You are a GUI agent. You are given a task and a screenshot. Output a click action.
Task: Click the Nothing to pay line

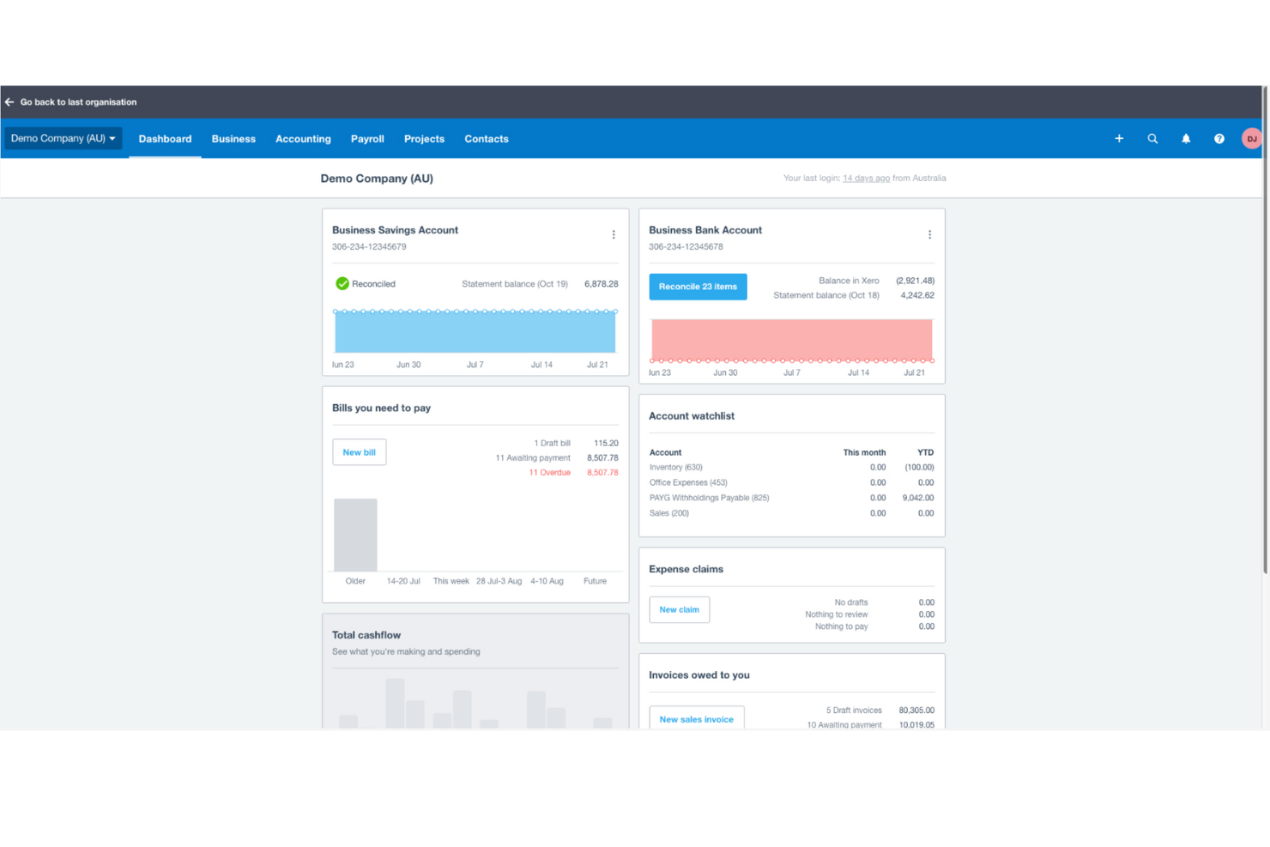841,626
